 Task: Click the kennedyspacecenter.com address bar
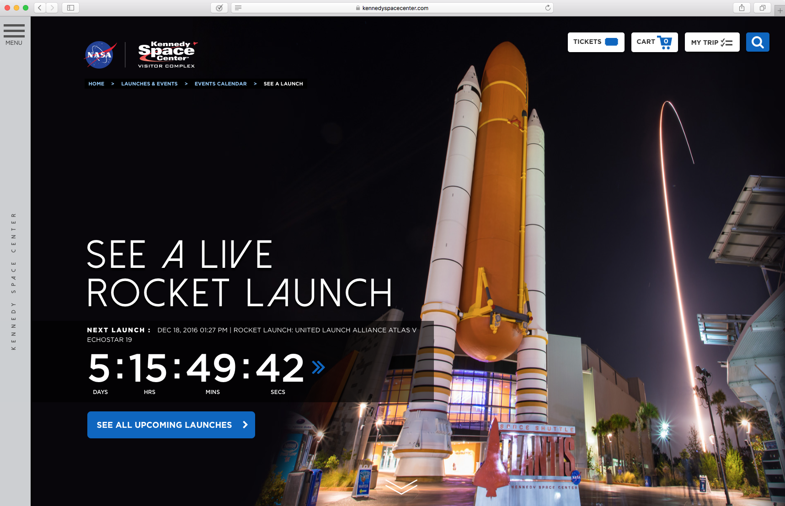392,8
